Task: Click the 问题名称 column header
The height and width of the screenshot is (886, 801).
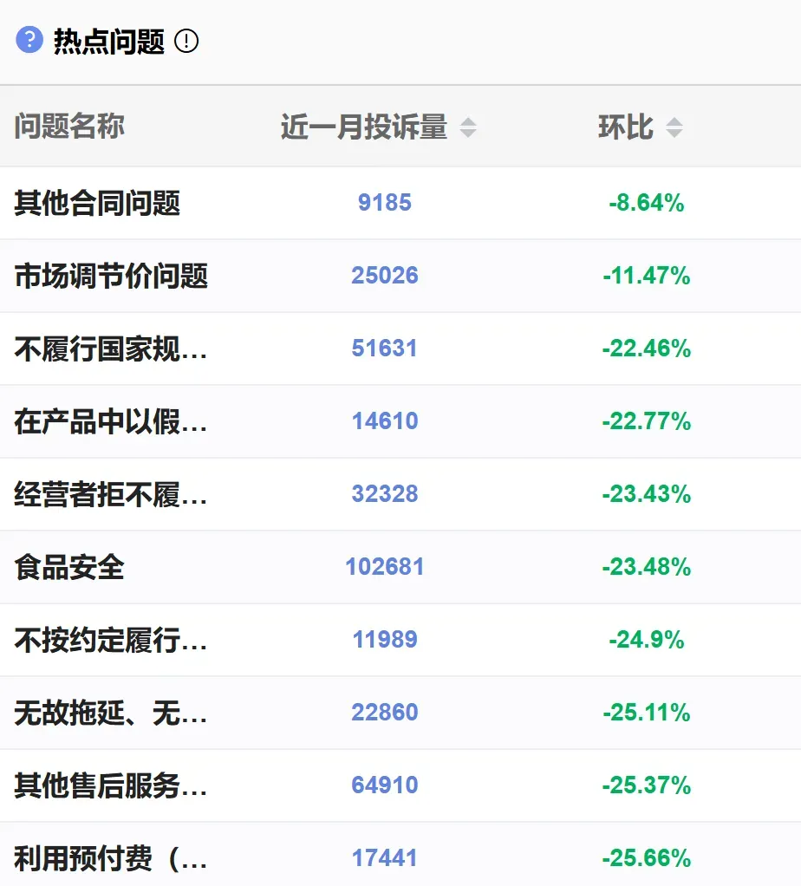Action: pyautogui.click(x=69, y=127)
